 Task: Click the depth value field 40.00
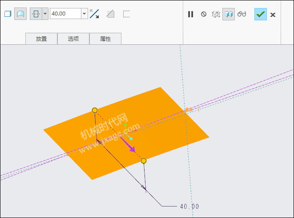click(65, 14)
